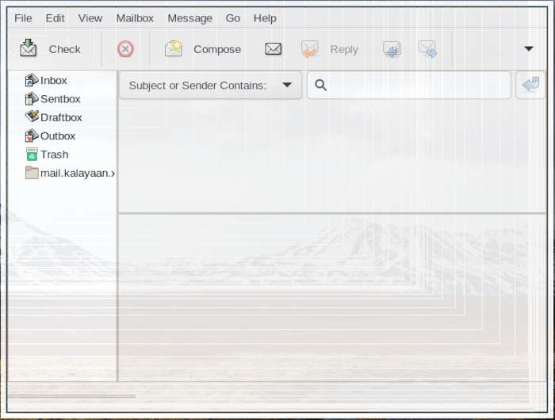Click the red cancel stop icon

(125, 49)
